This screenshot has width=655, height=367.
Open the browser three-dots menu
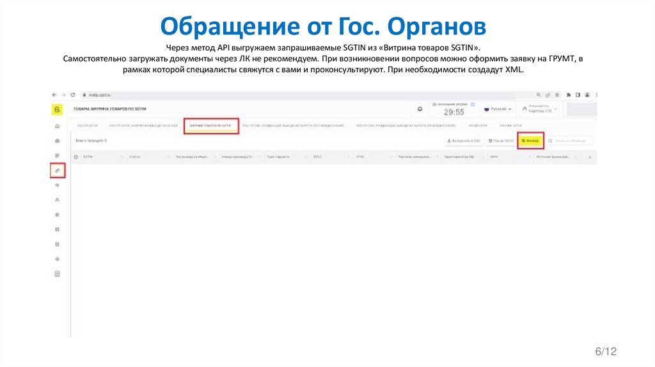[596, 95]
